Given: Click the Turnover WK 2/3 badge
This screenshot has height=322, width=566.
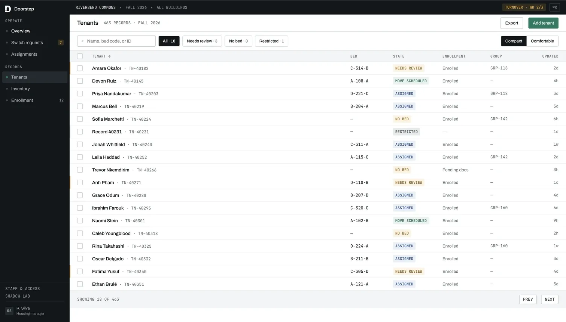Looking at the screenshot, I should (x=524, y=7).
